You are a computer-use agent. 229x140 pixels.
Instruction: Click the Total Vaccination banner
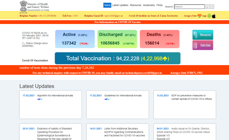[117, 58]
